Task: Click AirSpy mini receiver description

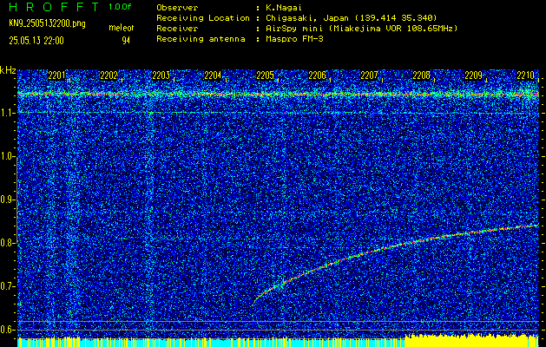Action: click(x=361, y=28)
